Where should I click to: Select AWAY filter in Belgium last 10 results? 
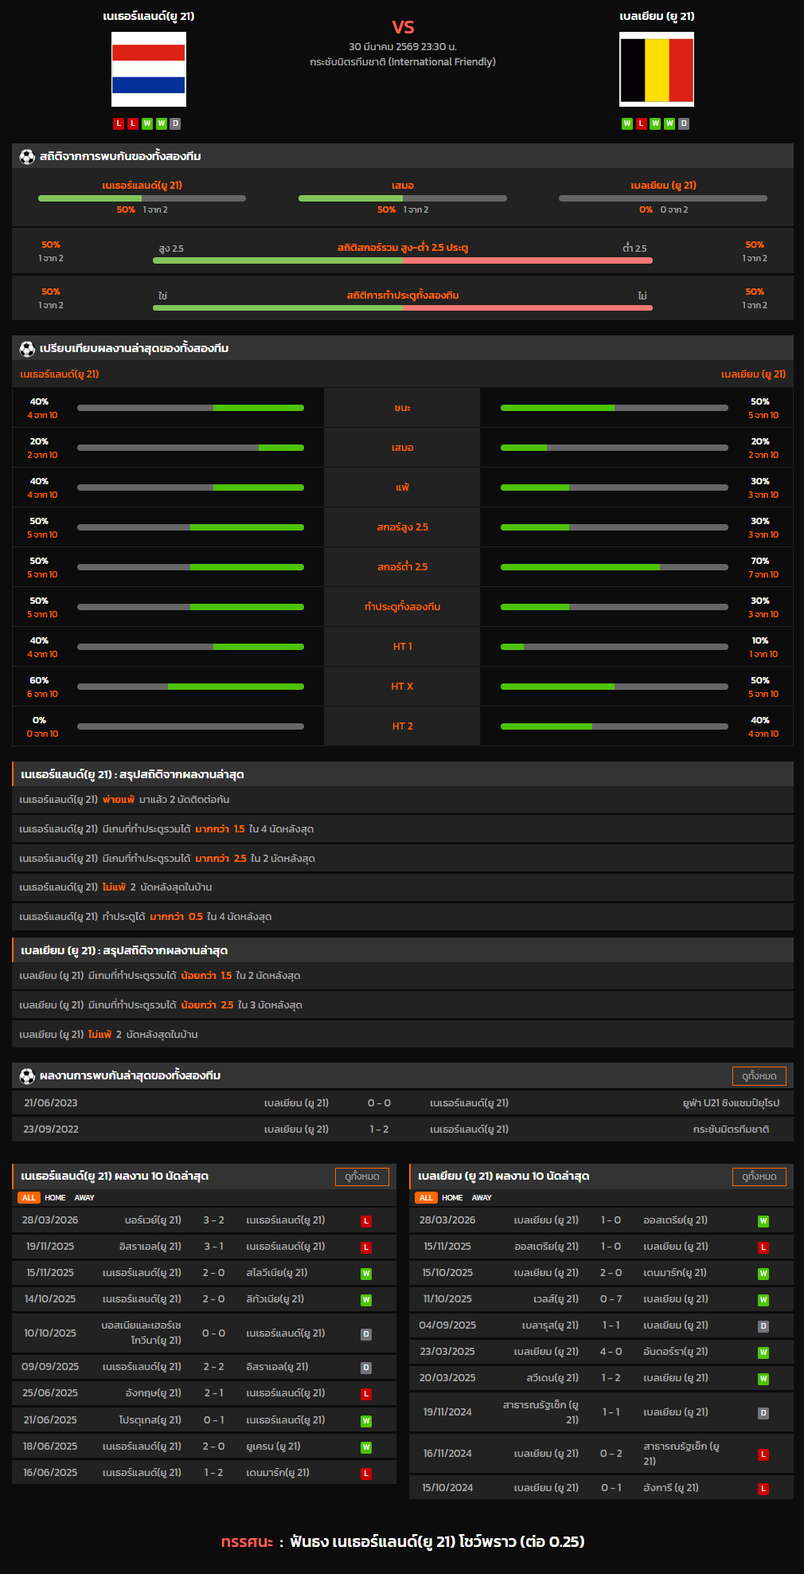(x=482, y=1198)
